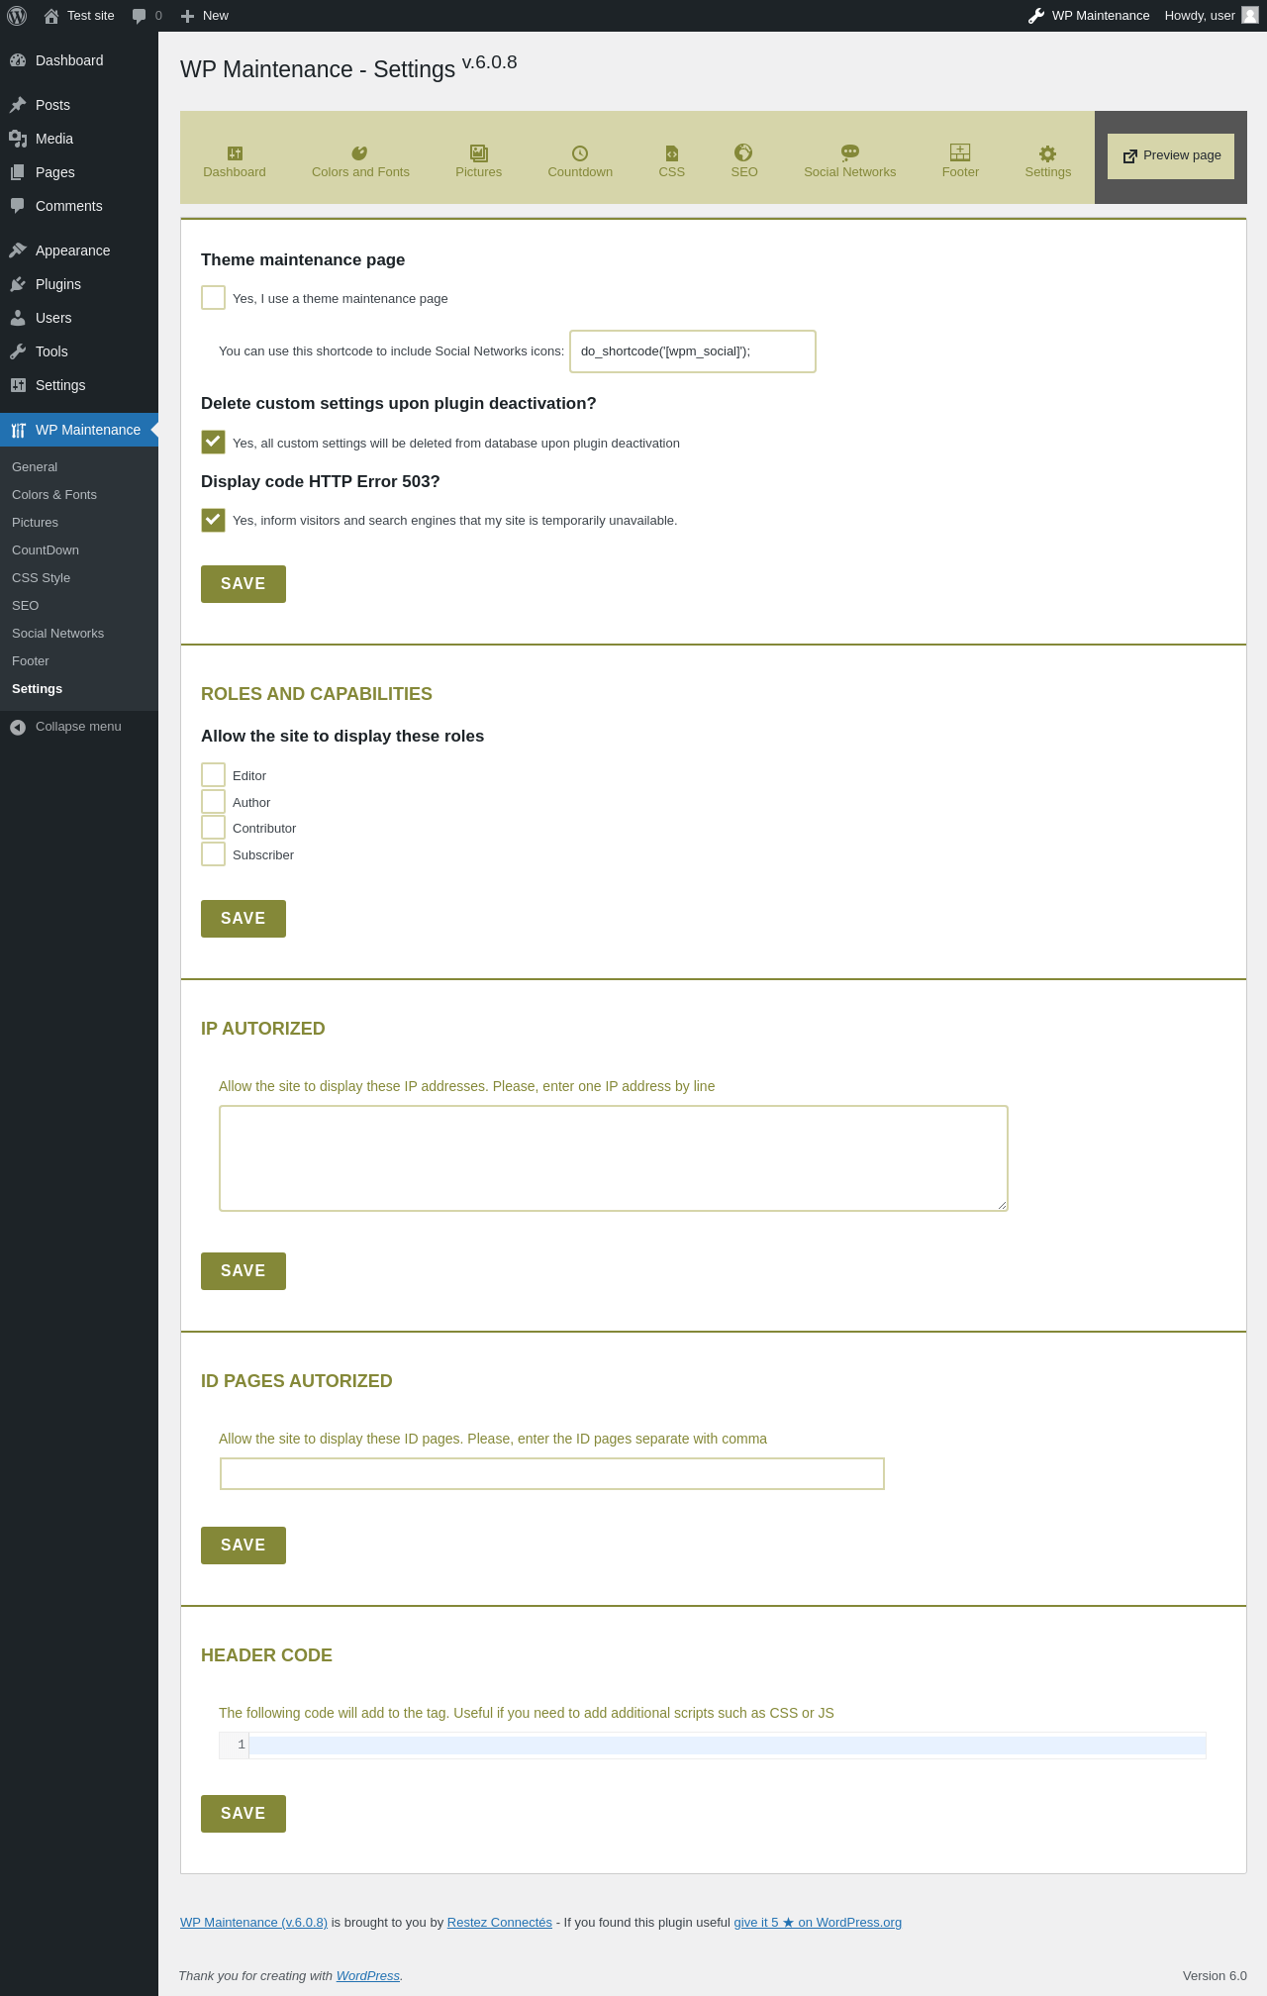The image size is (1267, 1996).
Task: Click the shortcode input field
Action: click(693, 351)
